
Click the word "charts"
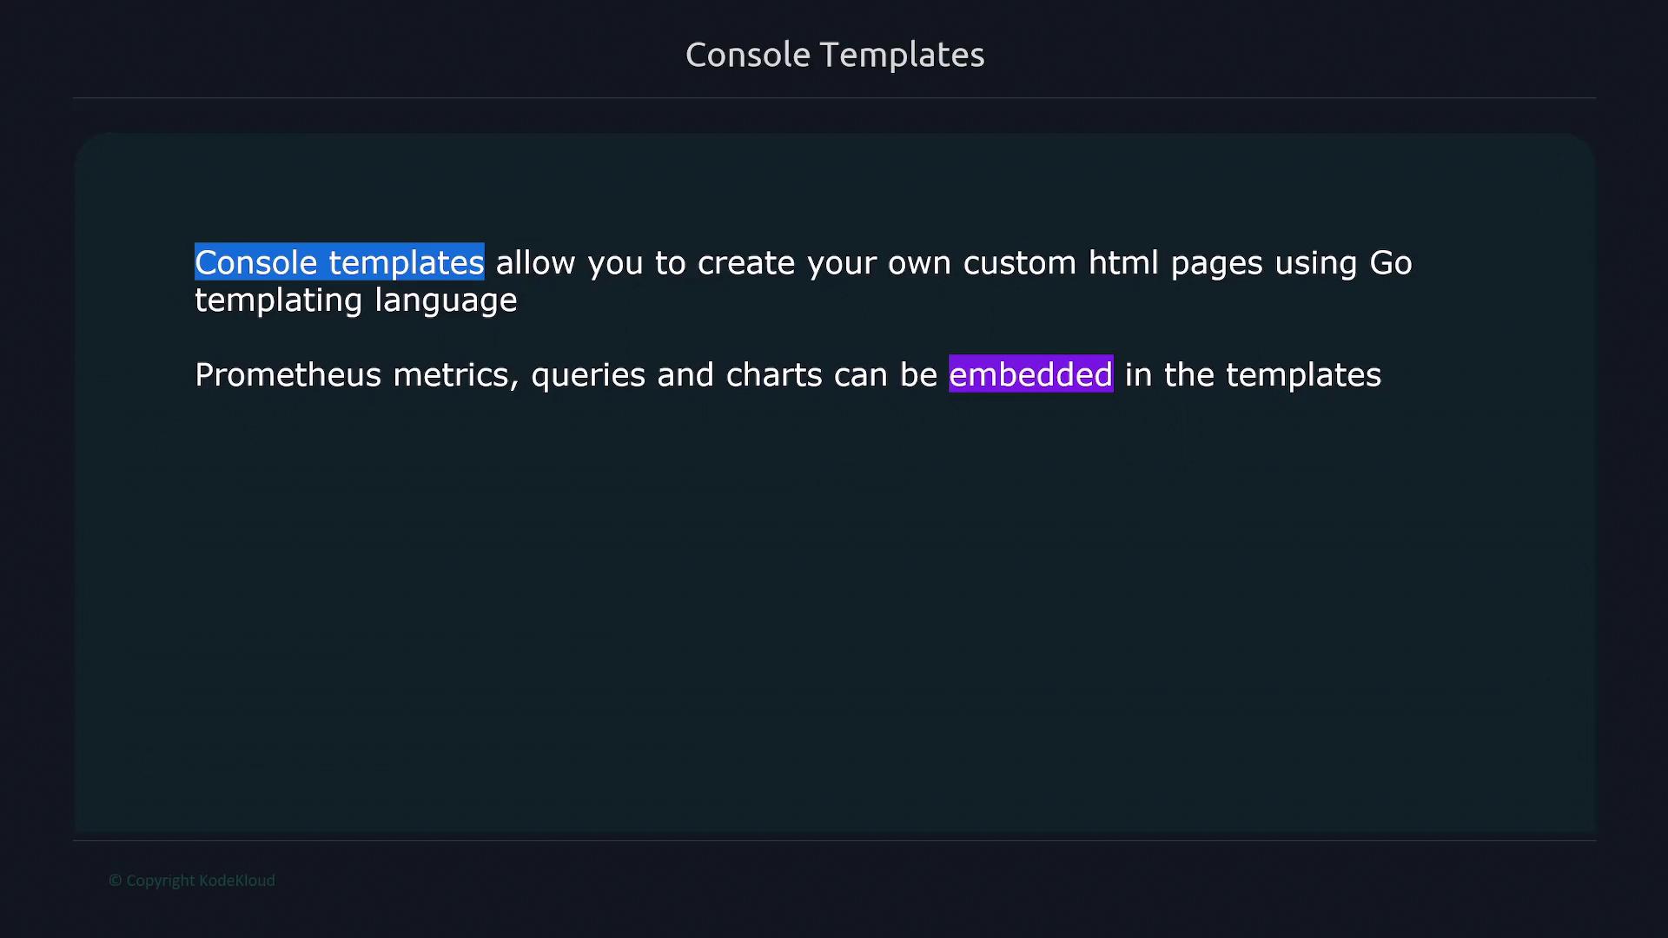point(773,375)
